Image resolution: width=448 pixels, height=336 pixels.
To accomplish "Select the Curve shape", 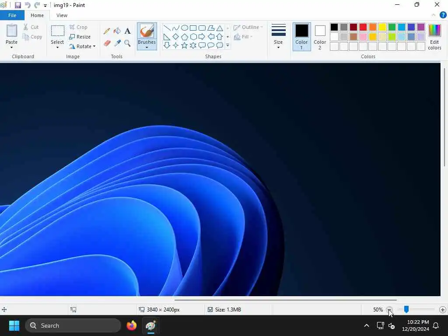I will (176, 28).
